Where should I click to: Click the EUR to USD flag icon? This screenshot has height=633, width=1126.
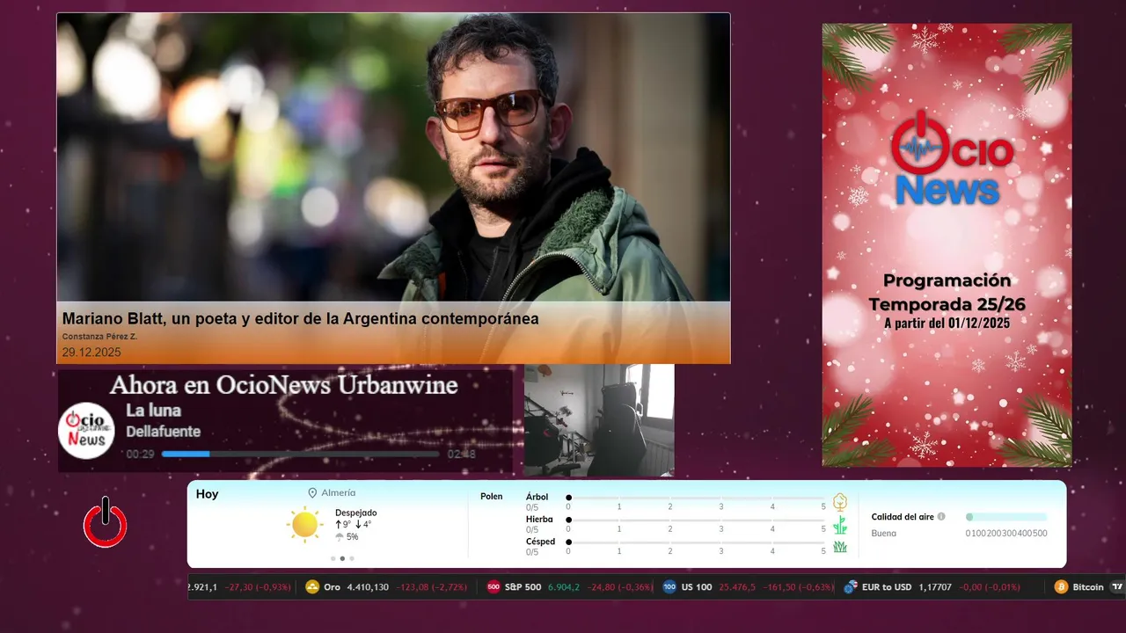pos(851,587)
